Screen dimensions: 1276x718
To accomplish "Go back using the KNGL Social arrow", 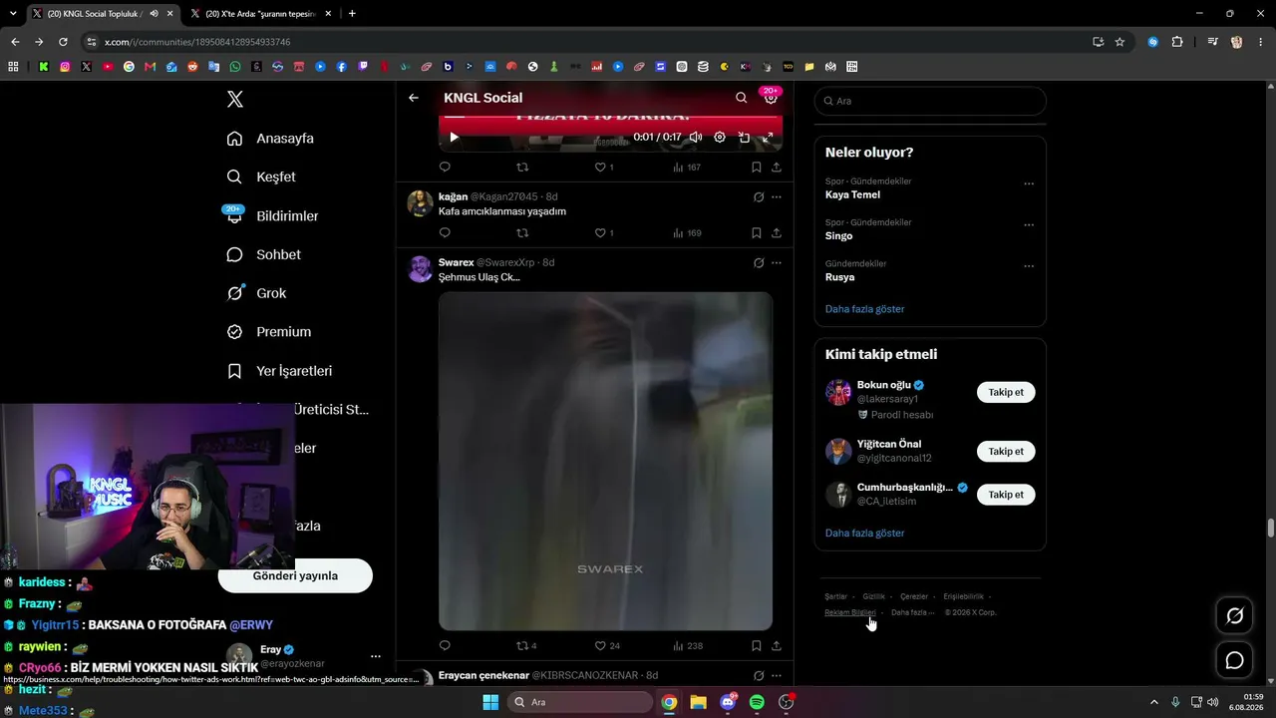I will click(x=414, y=98).
